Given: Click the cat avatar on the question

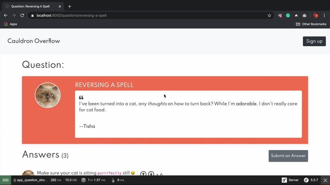Looking at the screenshot, I should coord(48,95).
